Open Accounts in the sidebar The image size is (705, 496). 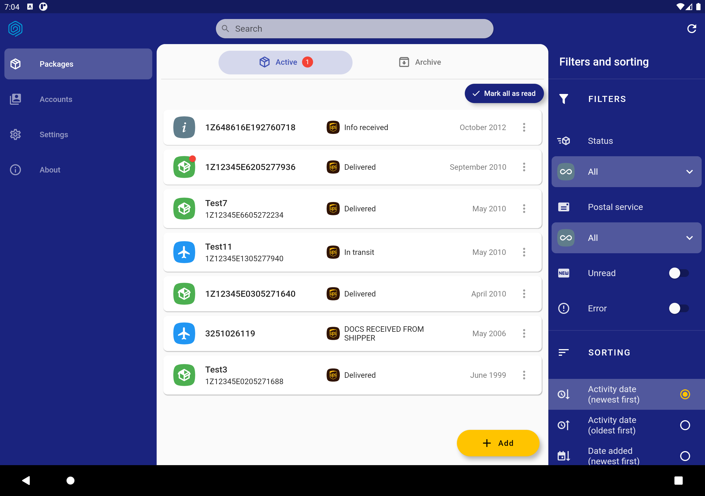78,99
